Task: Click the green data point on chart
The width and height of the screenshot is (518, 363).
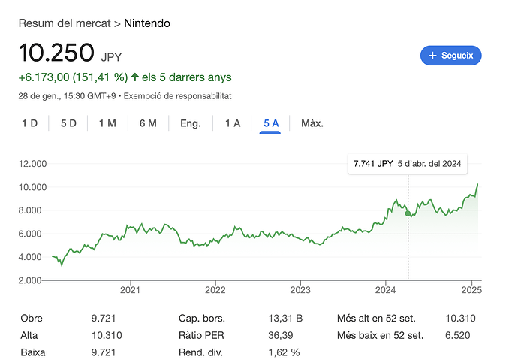Action: (x=408, y=213)
